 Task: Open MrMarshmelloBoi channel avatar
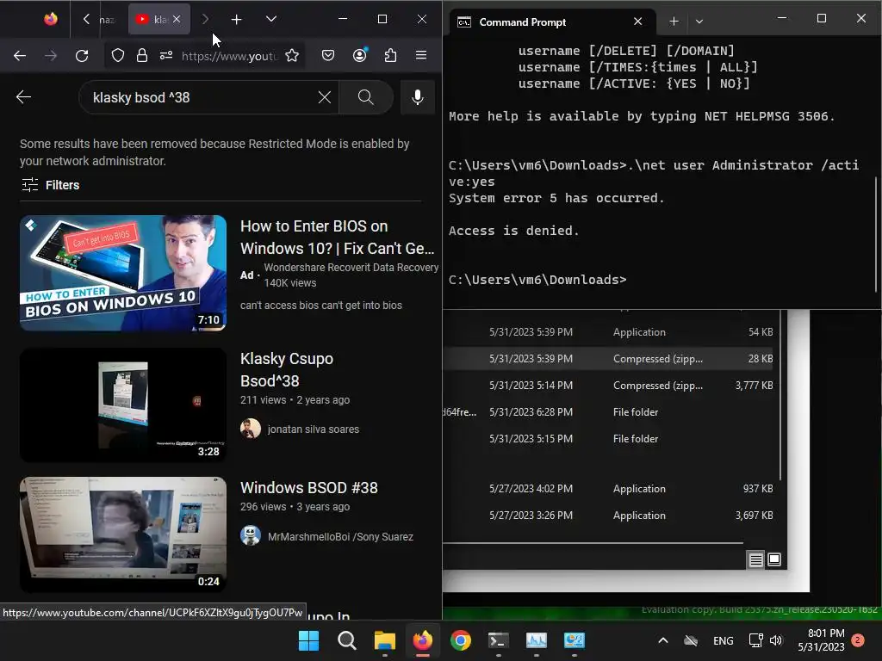(x=251, y=535)
